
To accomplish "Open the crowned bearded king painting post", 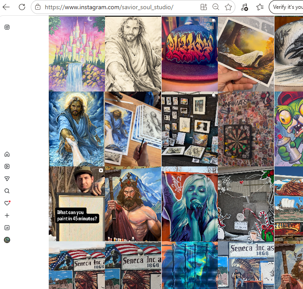I will (133, 204).
